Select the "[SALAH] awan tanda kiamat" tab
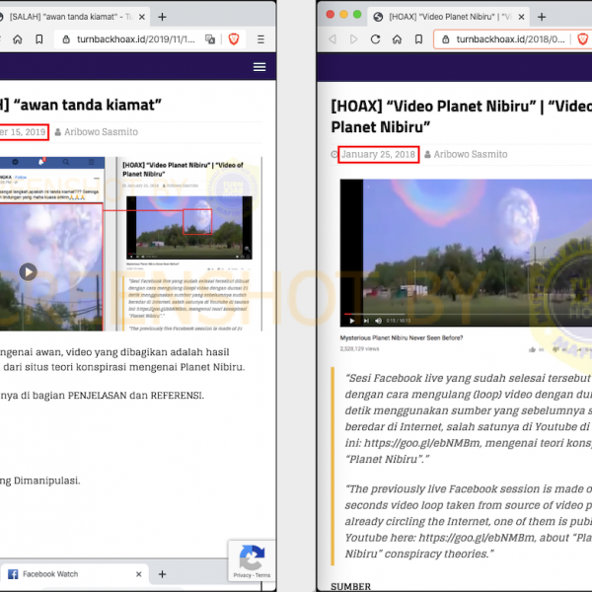The image size is (592, 592). 74,17
